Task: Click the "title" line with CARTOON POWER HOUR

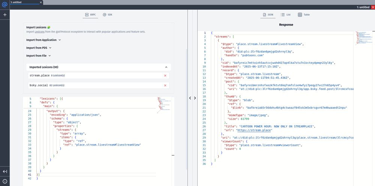Action: pyautogui.click(x=270, y=126)
